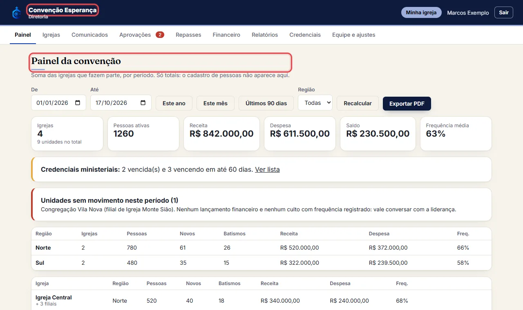Click the Pessoas ativas 1260 card
The height and width of the screenshot is (310, 523).
tap(143, 134)
